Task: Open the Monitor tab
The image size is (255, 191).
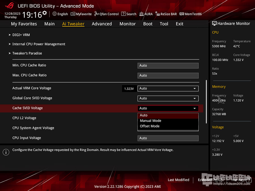Action: pyautogui.click(x=127, y=24)
